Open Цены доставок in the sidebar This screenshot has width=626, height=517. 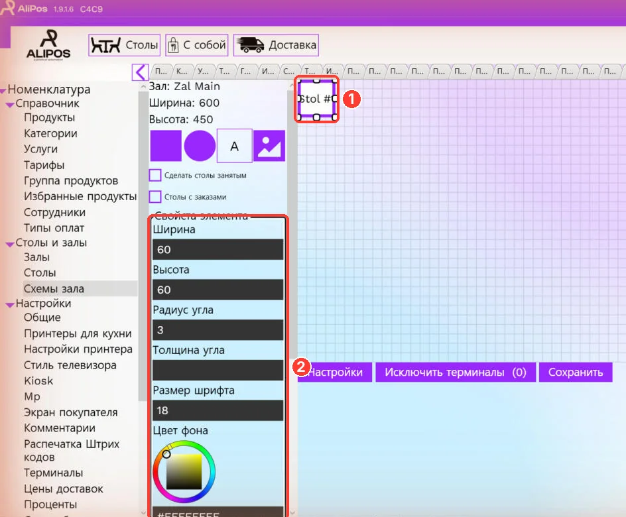[64, 489]
